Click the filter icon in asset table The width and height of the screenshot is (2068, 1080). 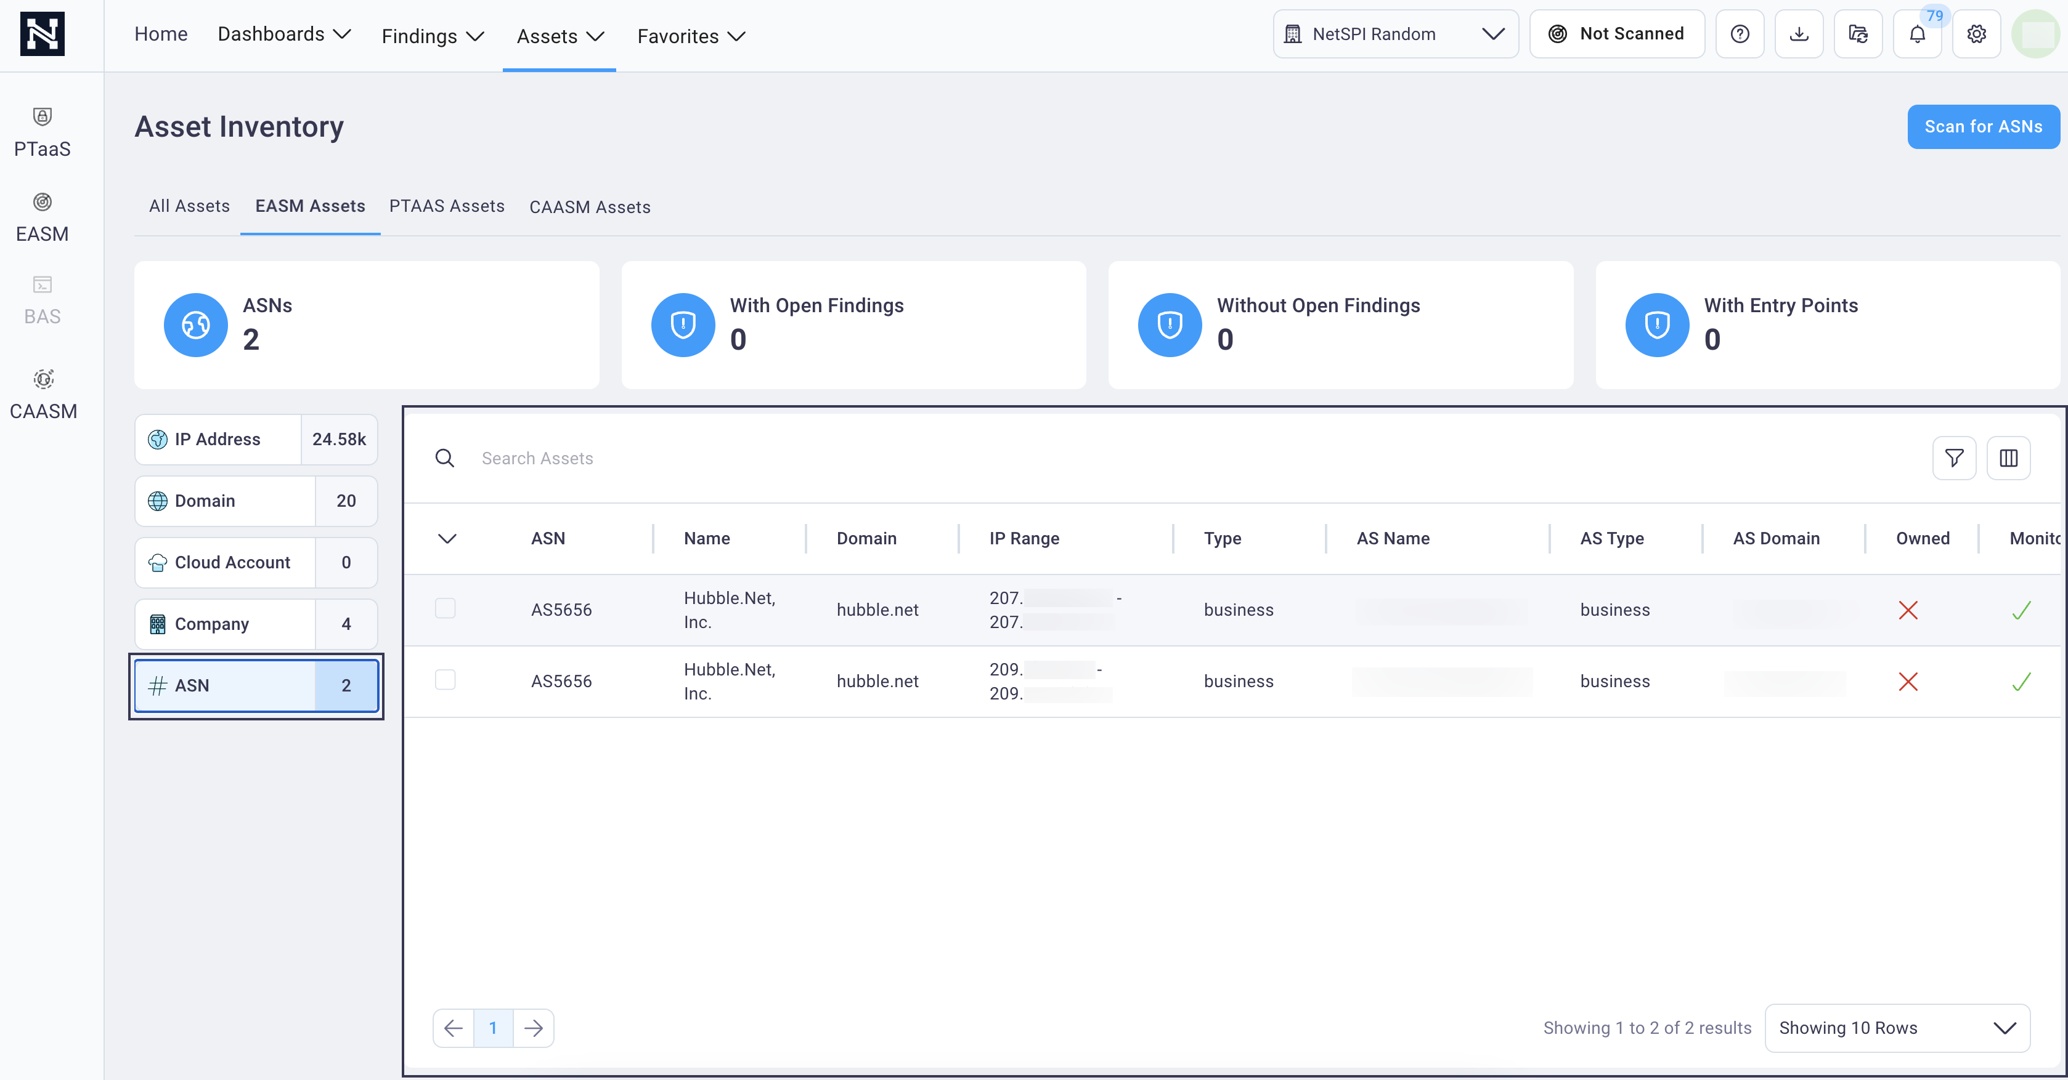point(1955,457)
